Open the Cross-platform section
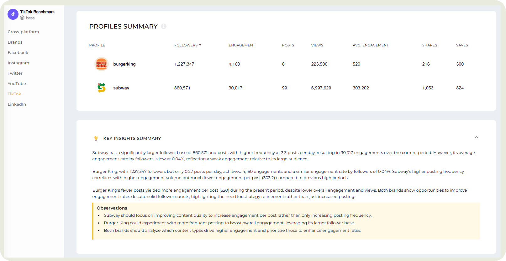Viewport: 506px width, 261px height. tap(23, 32)
